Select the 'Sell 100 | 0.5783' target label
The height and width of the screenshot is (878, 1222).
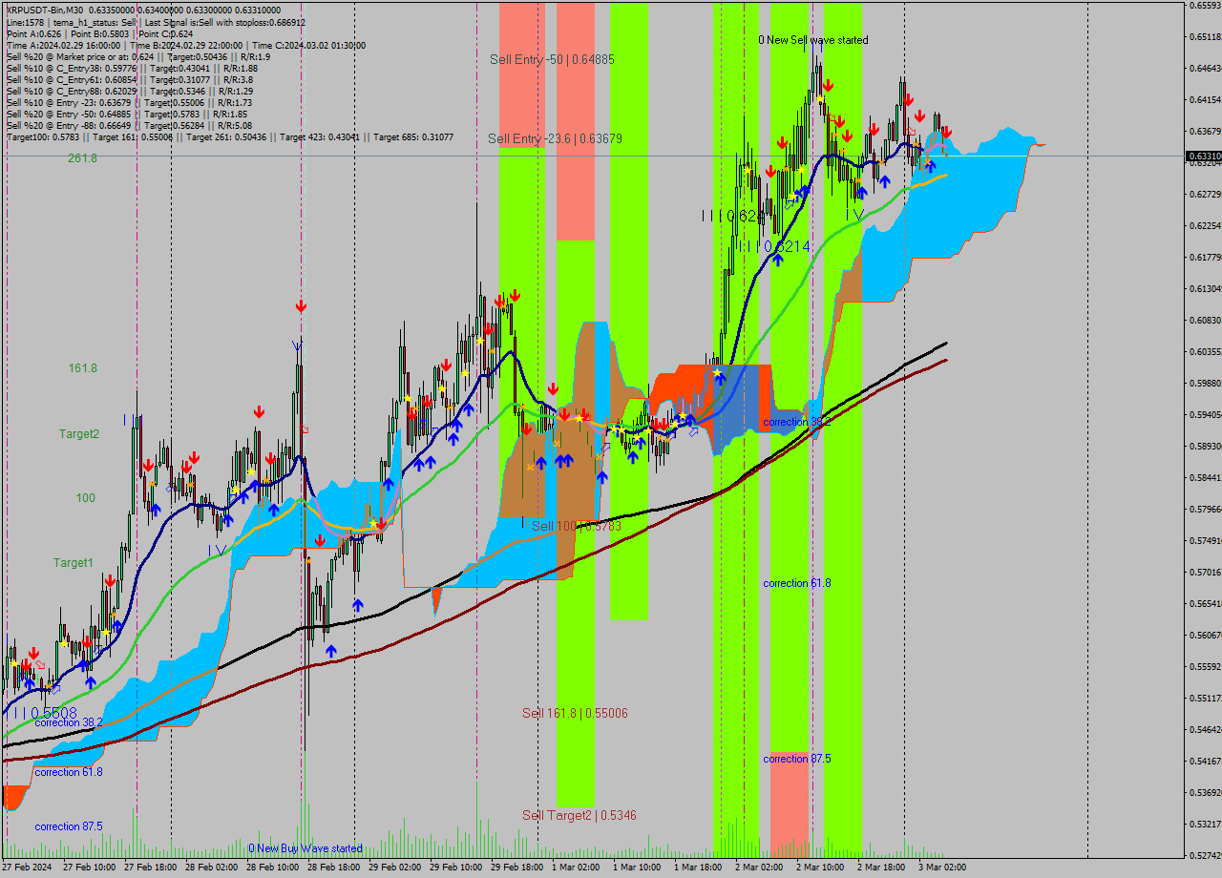click(x=577, y=526)
